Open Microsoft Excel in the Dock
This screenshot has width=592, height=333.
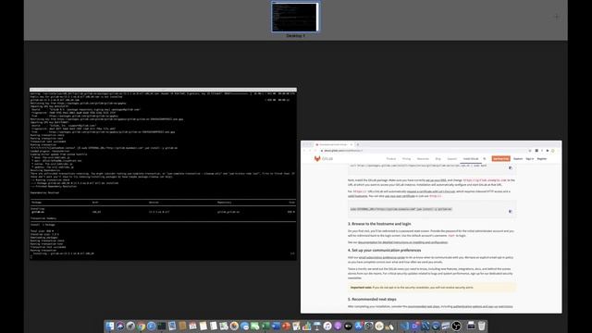click(x=265, y=327)
